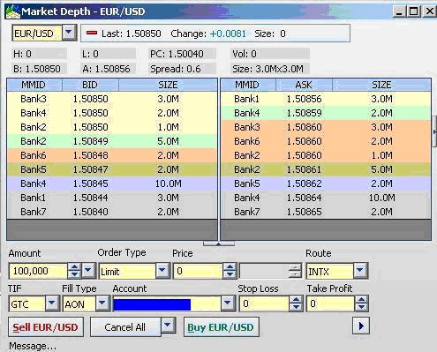Image resolution: width=437 pixels, height=352 pixels.
Task: Select Bank7 bid row at 1.50840
Action: [x=112, y=212]
